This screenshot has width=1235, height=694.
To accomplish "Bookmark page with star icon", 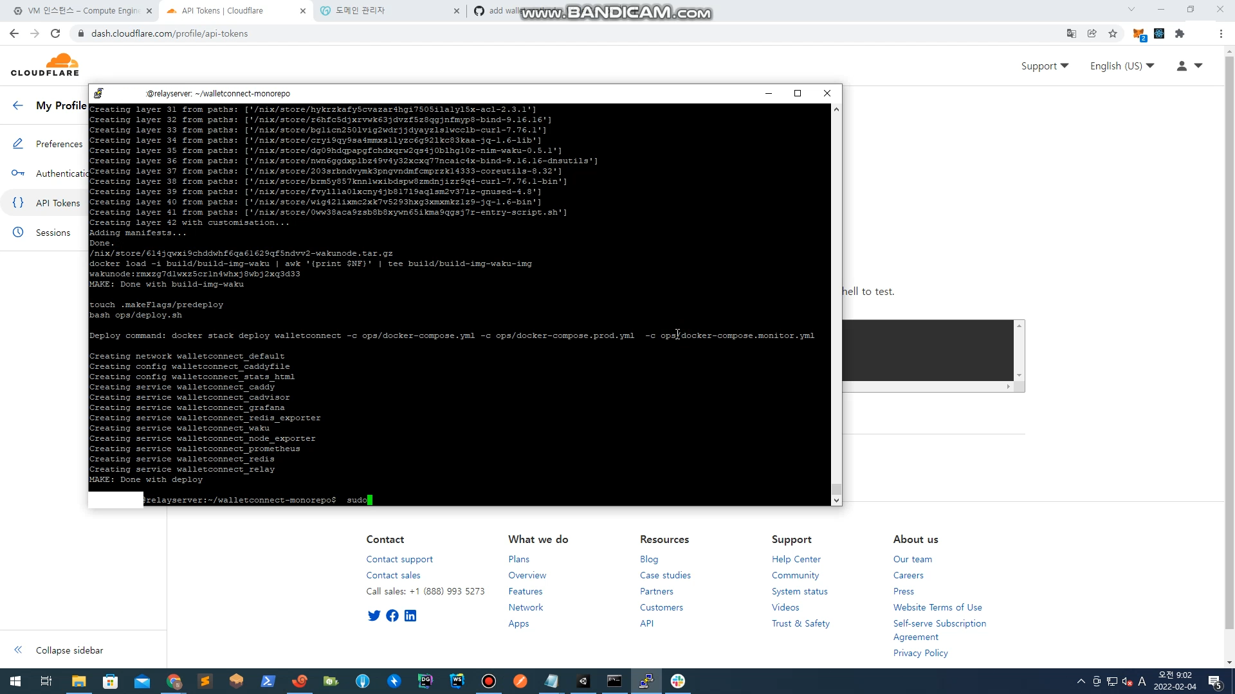I will pyautogui.click(x=1113, y=33).
